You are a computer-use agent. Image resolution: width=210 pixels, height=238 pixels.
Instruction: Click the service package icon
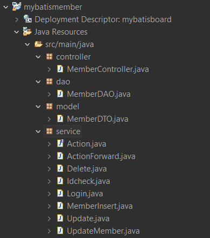tap(49, 131)
